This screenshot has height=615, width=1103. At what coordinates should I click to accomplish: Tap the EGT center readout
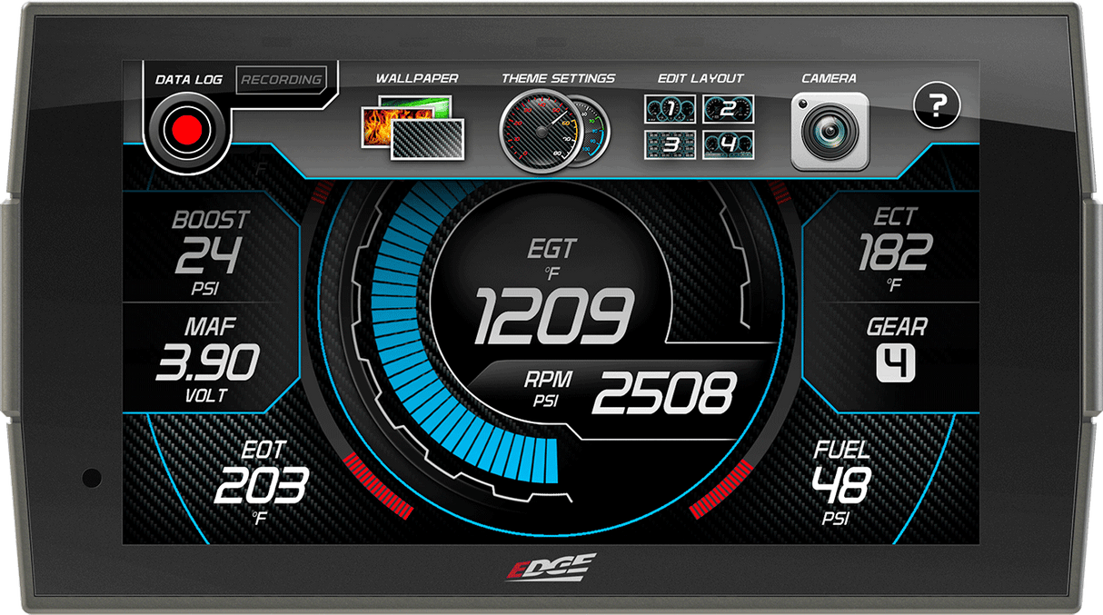[554, 300]
